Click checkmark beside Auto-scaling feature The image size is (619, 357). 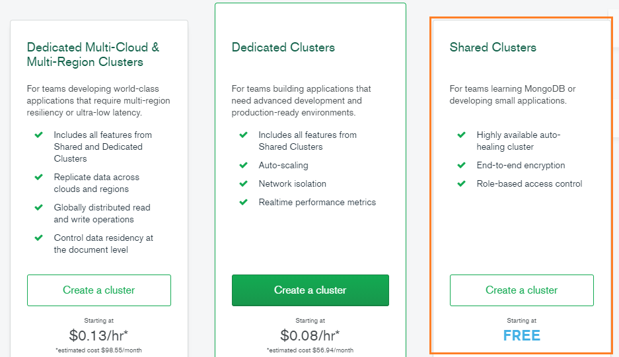[x=243, y=165]
